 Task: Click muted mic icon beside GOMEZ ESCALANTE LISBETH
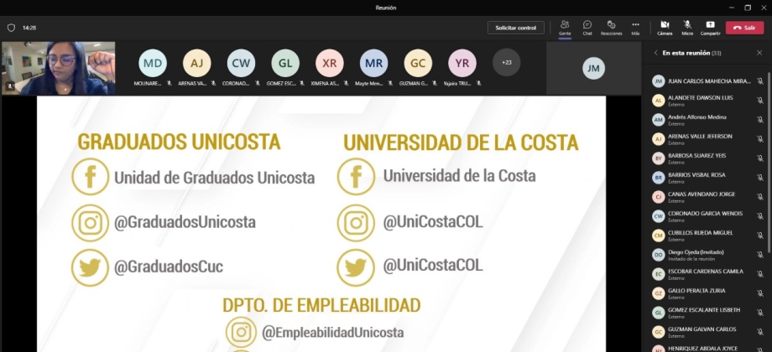(760, 313)
